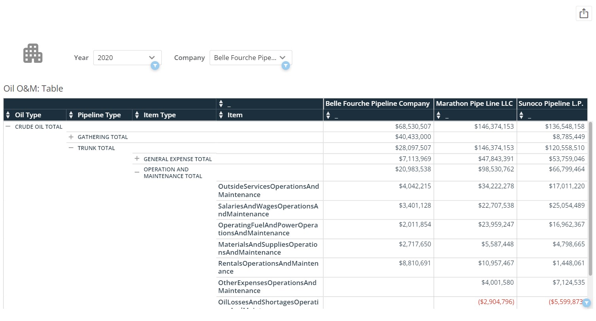Click value $8,785,449
The image size is (596, 321).
click(569, 137)
